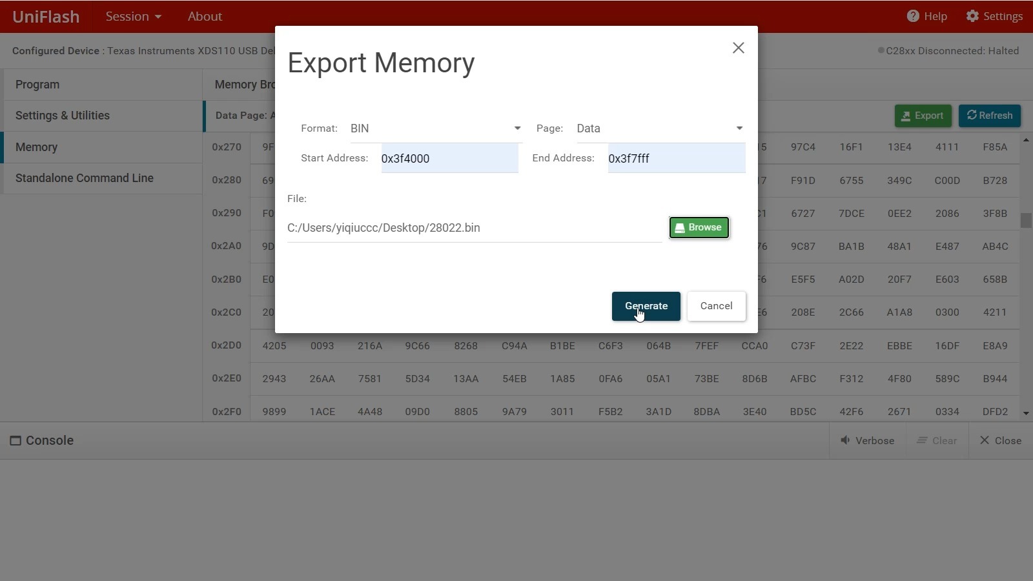1033x581 pixels.
Task: Click the Generate button
Action: pyautogui.click(x=646, y=306)
